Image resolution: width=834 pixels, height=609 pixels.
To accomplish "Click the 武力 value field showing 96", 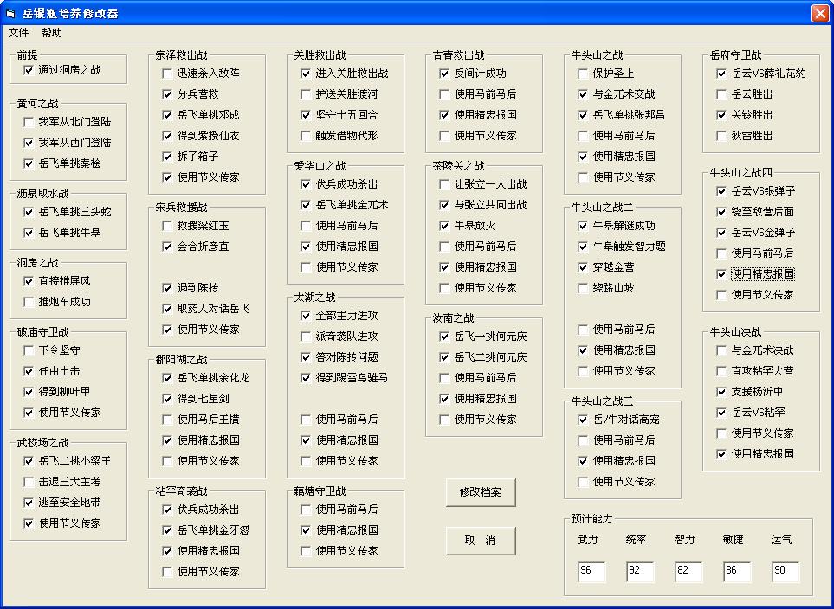I will 592,571.
